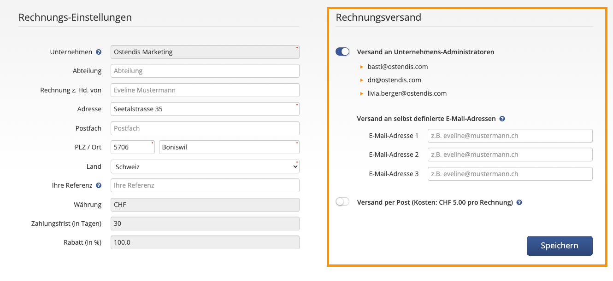Click the Rechnungsversand heading
Image resolution: width=613 pixels, height=281 pixels.
378,17
